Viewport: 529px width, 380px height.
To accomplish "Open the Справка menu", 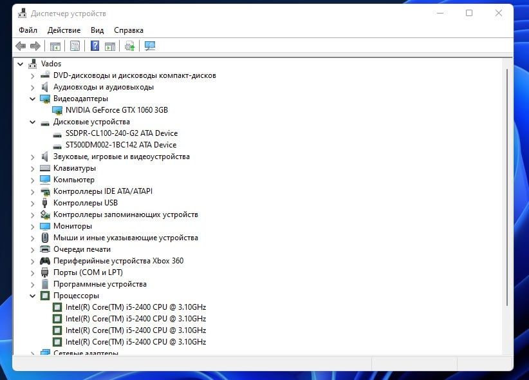I will click(x=129, y=30).
